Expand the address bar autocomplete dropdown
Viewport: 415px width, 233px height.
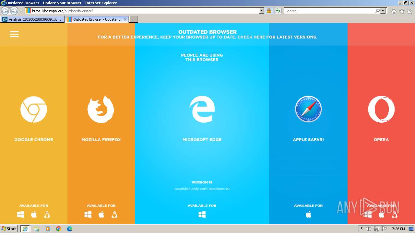pos(262,11)
